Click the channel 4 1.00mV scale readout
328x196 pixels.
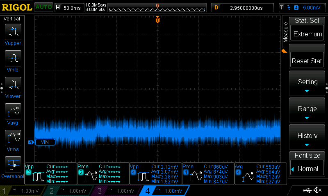click(x=173, y=191)
